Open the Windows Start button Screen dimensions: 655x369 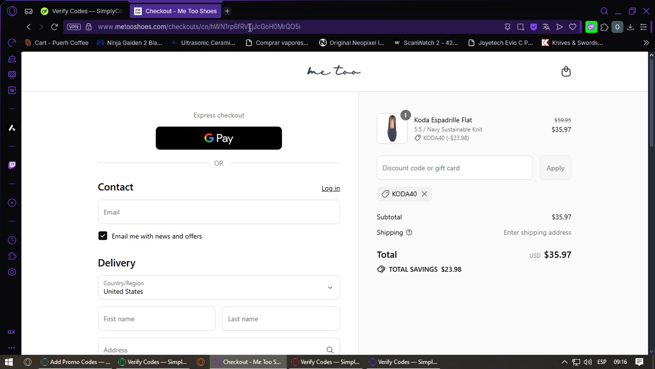pyautogui.click(x=9, y=362)
